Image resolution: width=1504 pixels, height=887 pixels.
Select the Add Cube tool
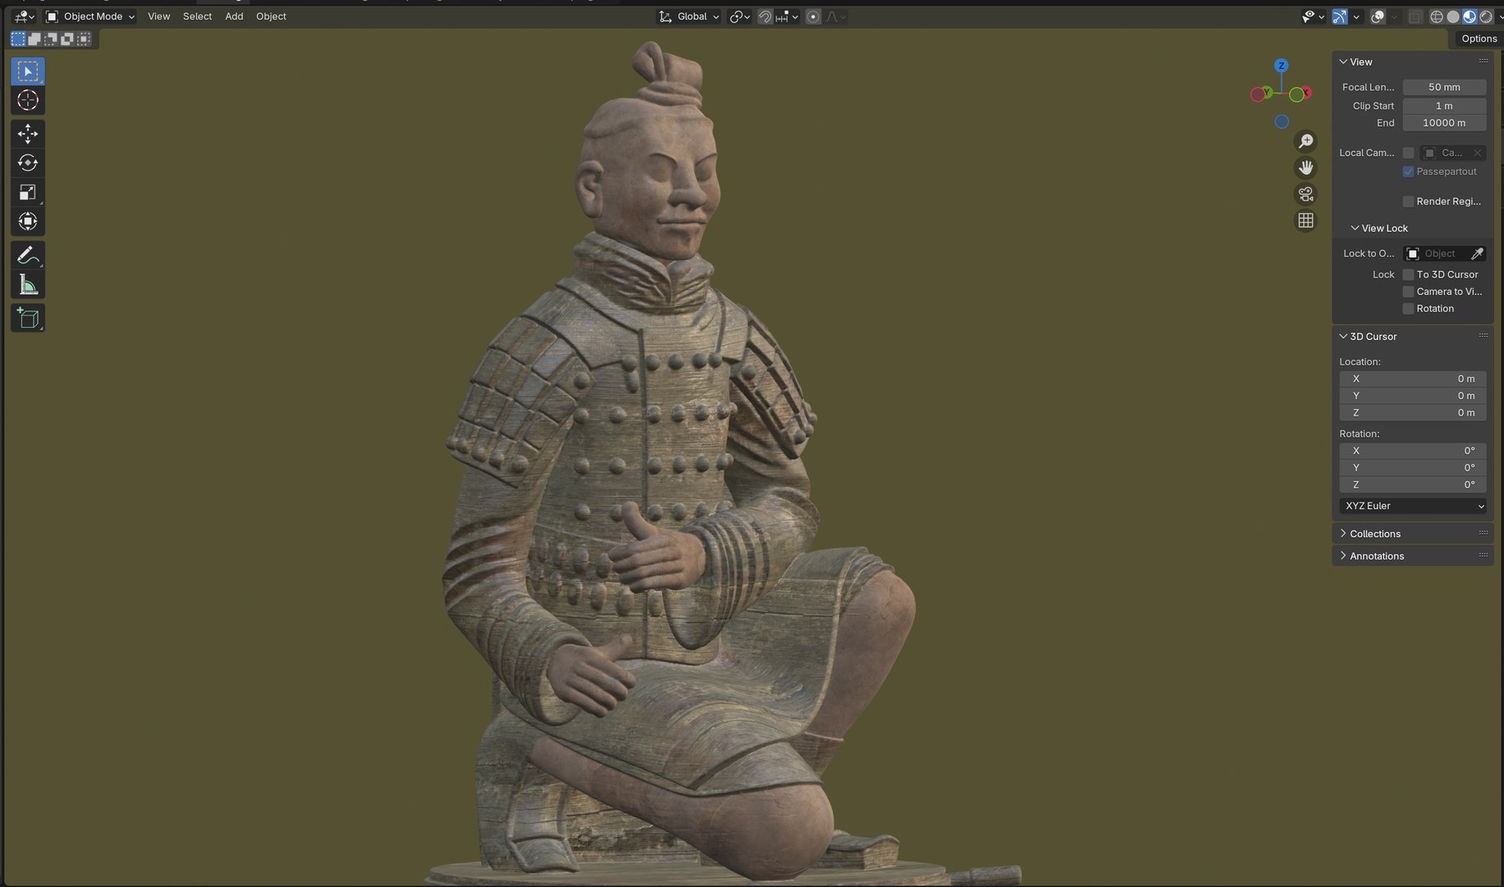point(28,319)
